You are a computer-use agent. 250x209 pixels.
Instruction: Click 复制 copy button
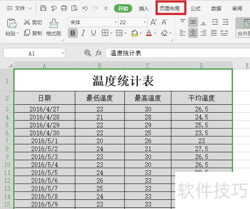(33, 33)
